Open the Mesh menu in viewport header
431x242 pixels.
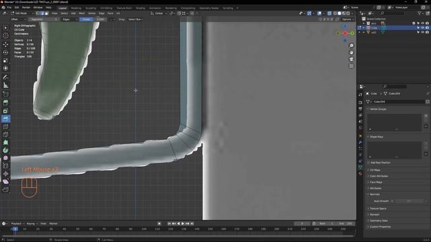point(82,13)
